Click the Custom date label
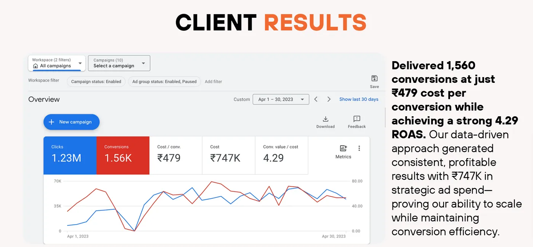The width and height of the screenshot is (533, 247). [242, 99]
